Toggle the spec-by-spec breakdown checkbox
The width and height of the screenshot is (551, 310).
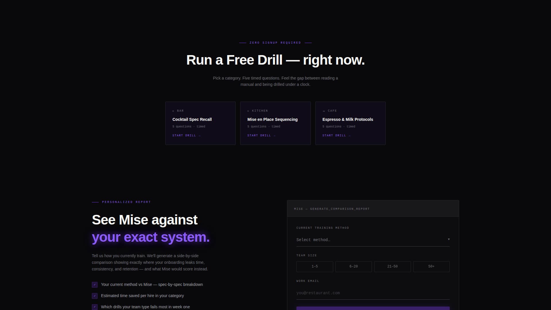(x=95, y=285)
